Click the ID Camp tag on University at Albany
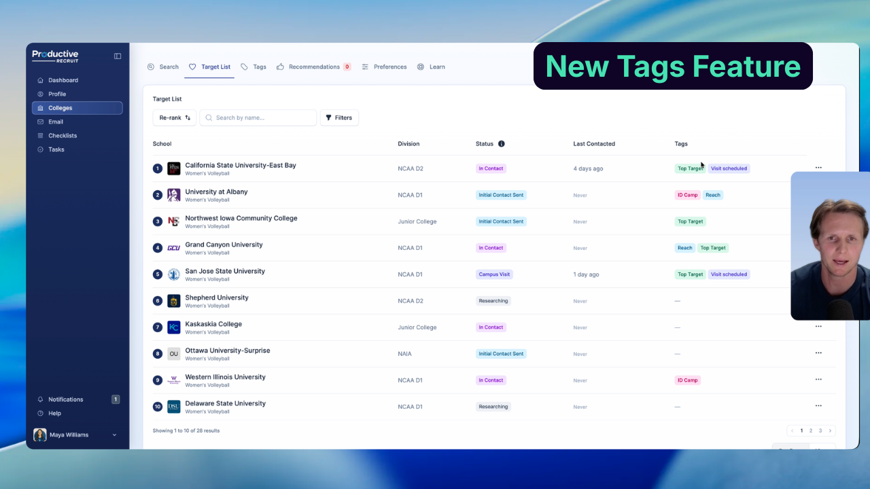The image size is (870, 489). 688,195
